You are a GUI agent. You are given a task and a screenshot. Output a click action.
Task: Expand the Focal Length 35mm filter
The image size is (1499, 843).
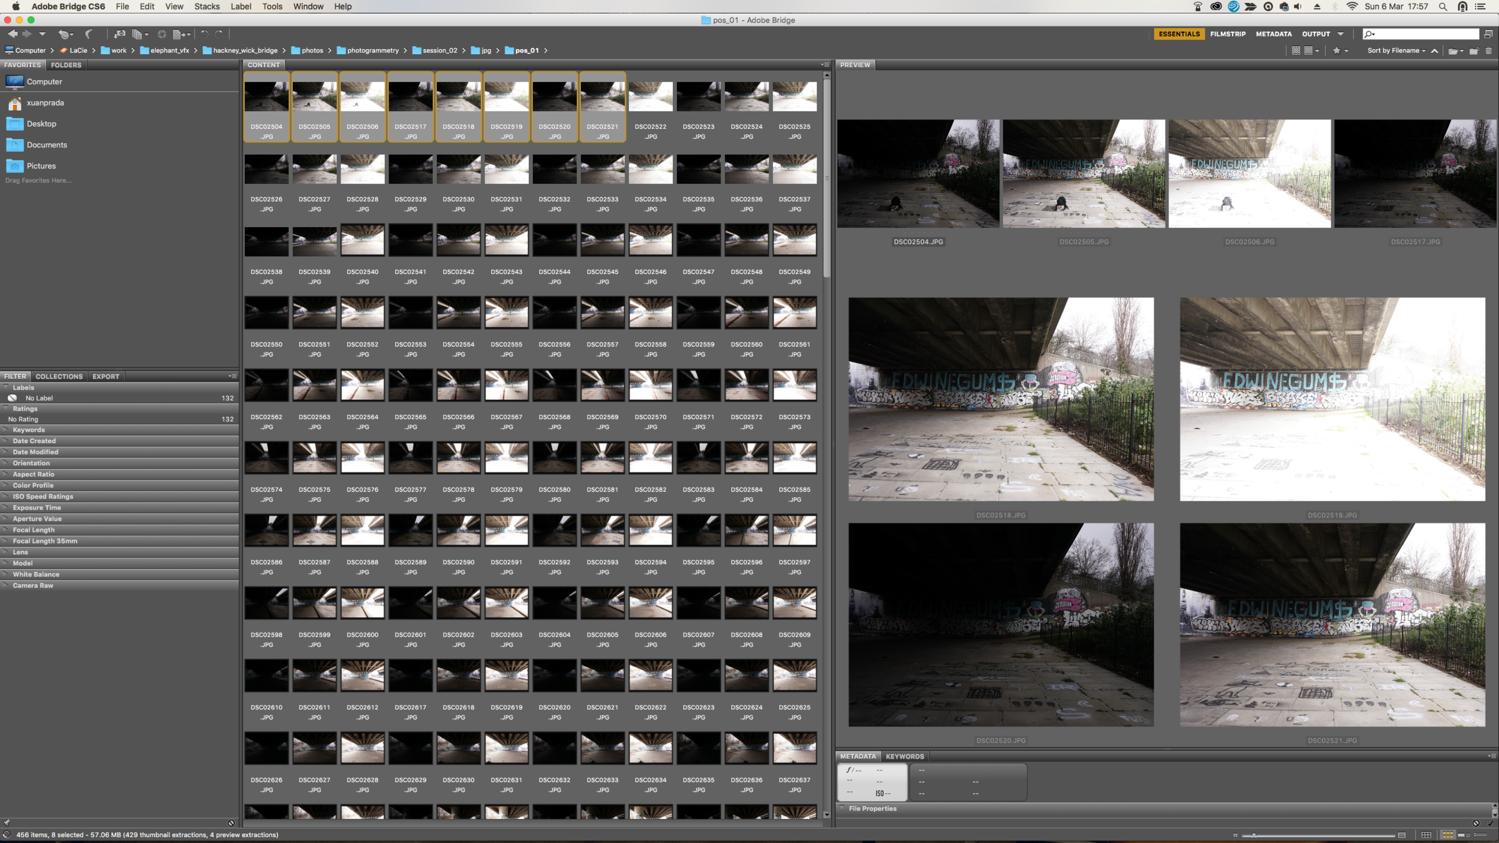pyautogui.click(x=119, y=541)
